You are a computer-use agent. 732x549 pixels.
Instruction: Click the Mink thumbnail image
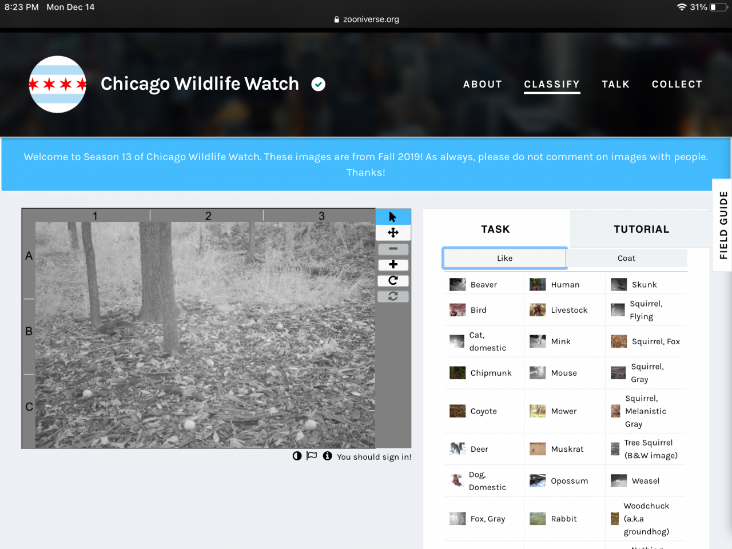[538, 341]
